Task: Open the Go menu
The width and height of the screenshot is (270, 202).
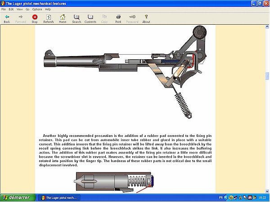Action: (27, 9)
